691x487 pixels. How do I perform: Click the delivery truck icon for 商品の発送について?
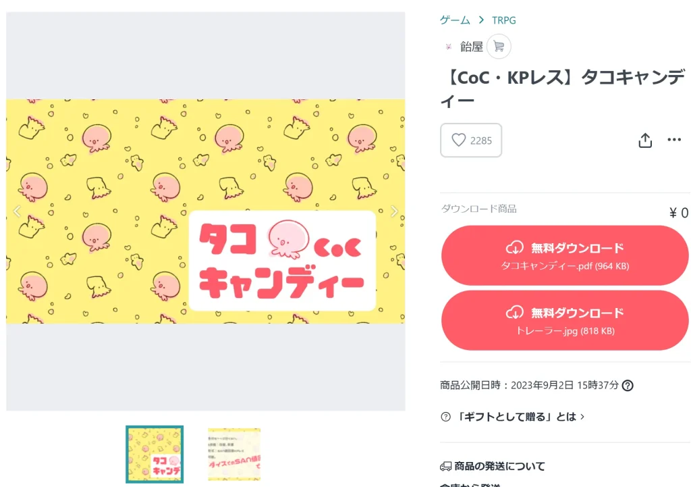[445, 466]
